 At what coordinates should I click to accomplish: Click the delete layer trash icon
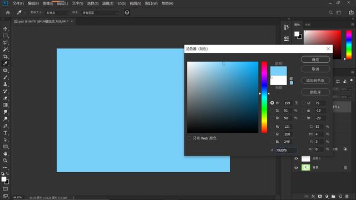point(347,196)
